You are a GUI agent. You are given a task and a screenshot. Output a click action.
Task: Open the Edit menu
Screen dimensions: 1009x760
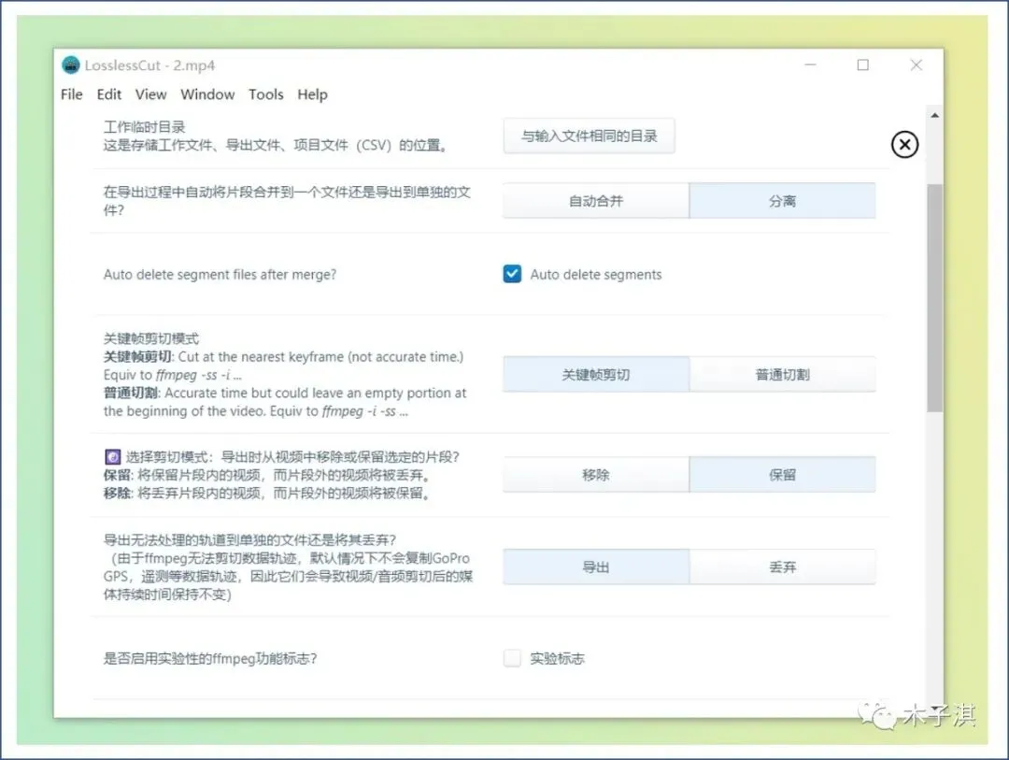(x=108, y=94)
